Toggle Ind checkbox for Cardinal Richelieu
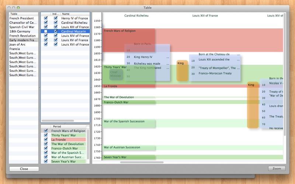295x184 pixels. pos(56,22)
